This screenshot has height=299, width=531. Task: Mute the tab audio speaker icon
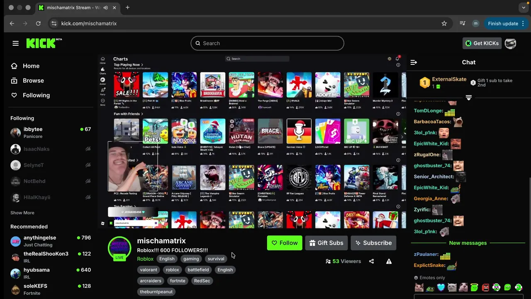106,7
